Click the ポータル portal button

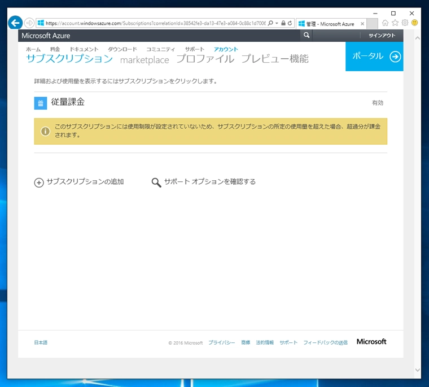(374, 56)
